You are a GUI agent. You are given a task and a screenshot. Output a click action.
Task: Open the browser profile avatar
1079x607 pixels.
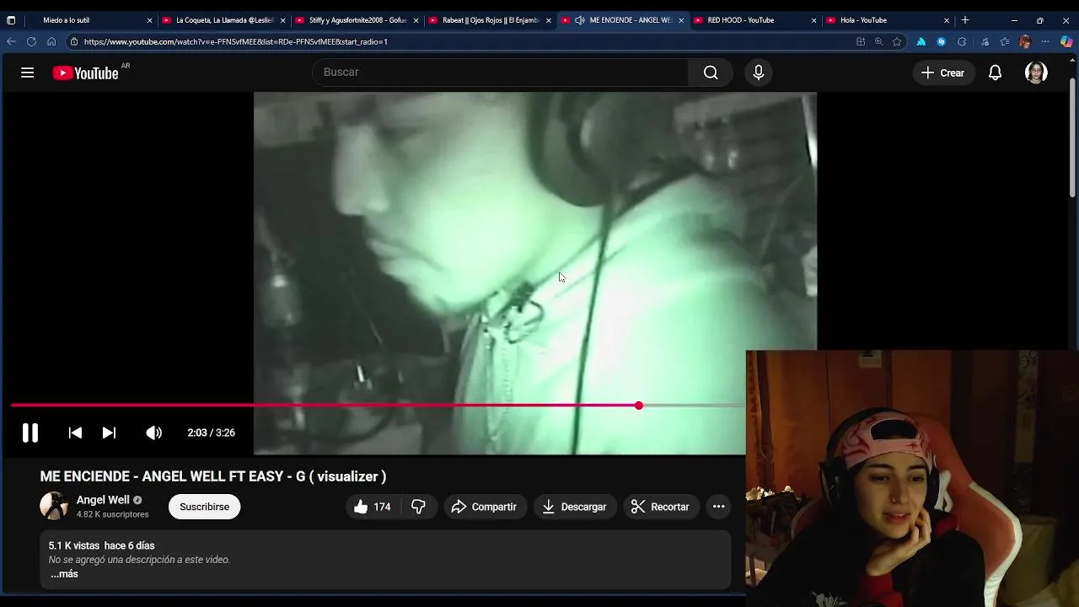click(x=1025, y=41)
